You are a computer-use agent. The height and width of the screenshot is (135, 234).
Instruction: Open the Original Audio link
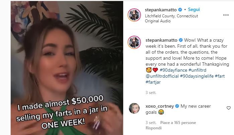tap(158, 21)
